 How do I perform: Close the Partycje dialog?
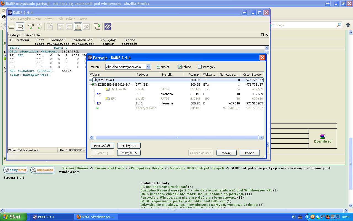point(262,58)
